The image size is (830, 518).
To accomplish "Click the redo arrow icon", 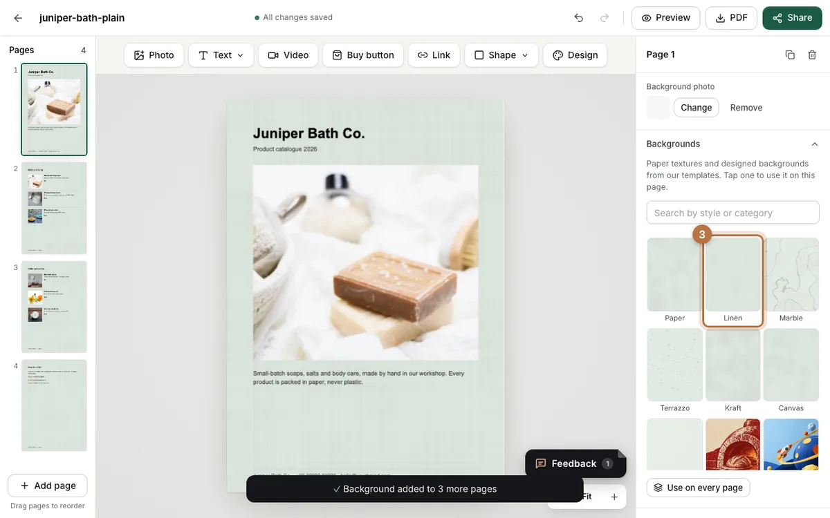I will point(605,18).
